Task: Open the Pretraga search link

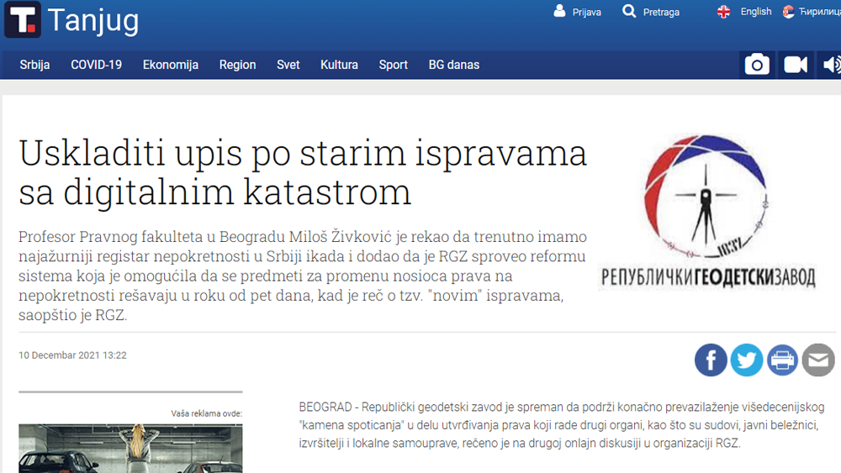Action: [661, 13]
